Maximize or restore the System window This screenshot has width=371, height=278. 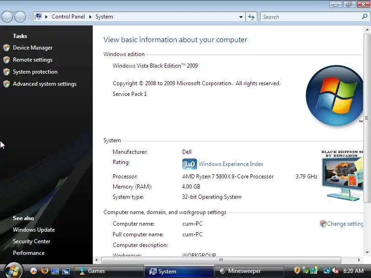(x=349, y=4)
